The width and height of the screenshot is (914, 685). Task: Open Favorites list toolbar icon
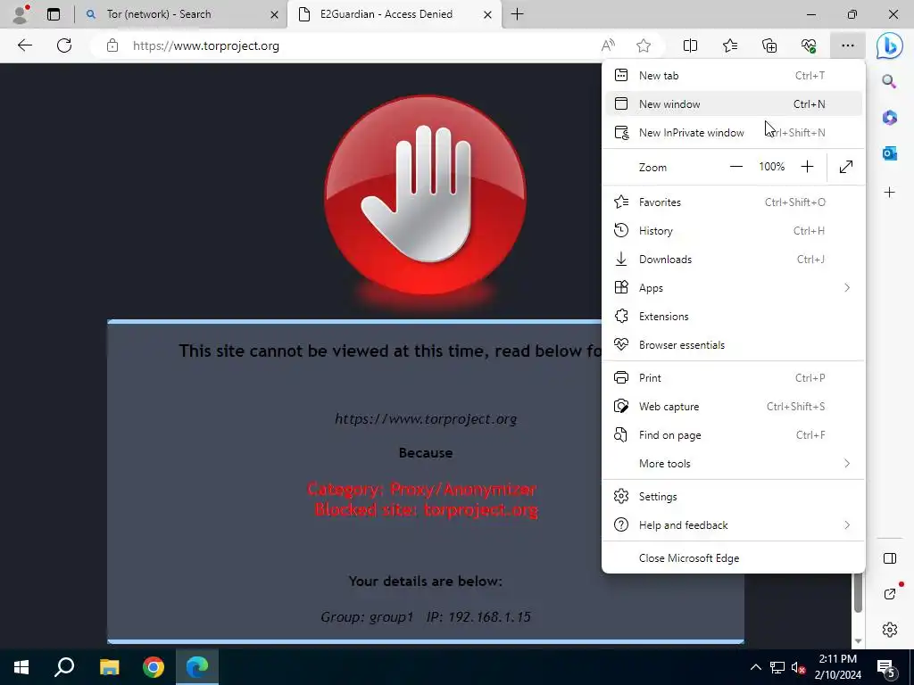pyautogui.click(x=730, y=45)
